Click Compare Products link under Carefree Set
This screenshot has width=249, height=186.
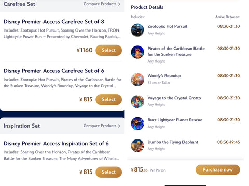(100, 4)
